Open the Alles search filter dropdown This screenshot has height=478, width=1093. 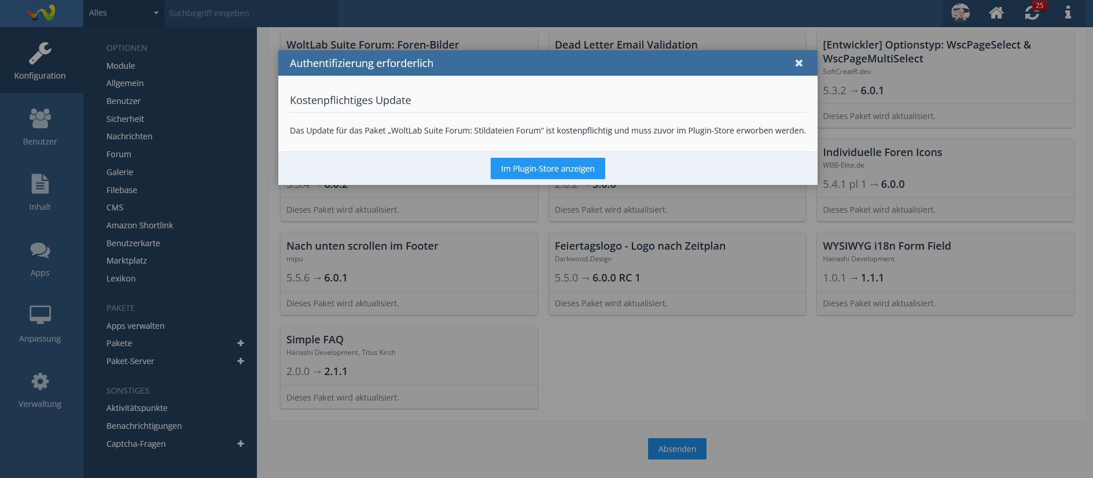(123, 13)
